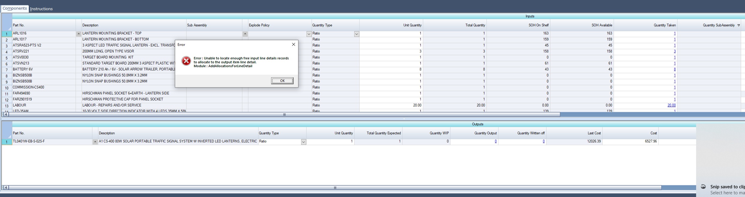Click the red error icon in dialog
Image resolution: width=745 pixels, height=197 pixels.
(186, 61)
